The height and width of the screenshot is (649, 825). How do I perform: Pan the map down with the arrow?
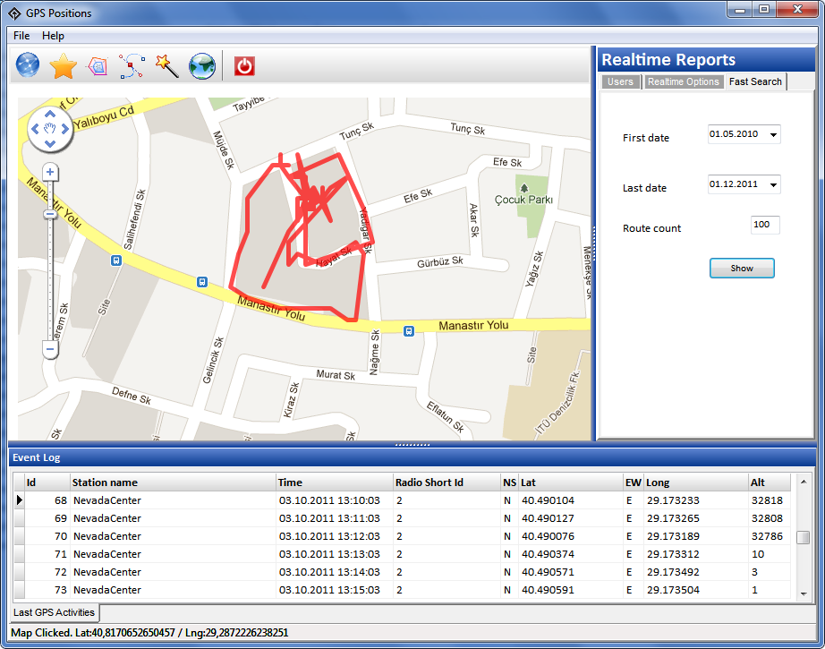[50, 144]
